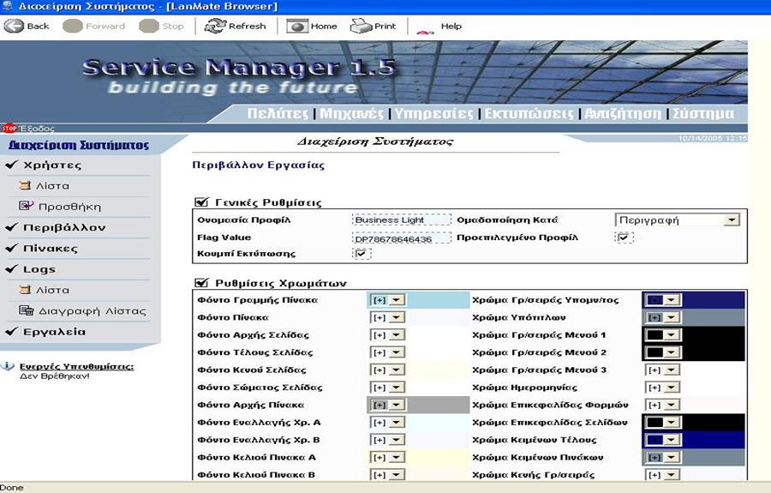This screenshot has height=493, width=771.
Task: Click light blue swatch for Φόντο Γραμμής Πίνακα
Action: click(438, 300)
